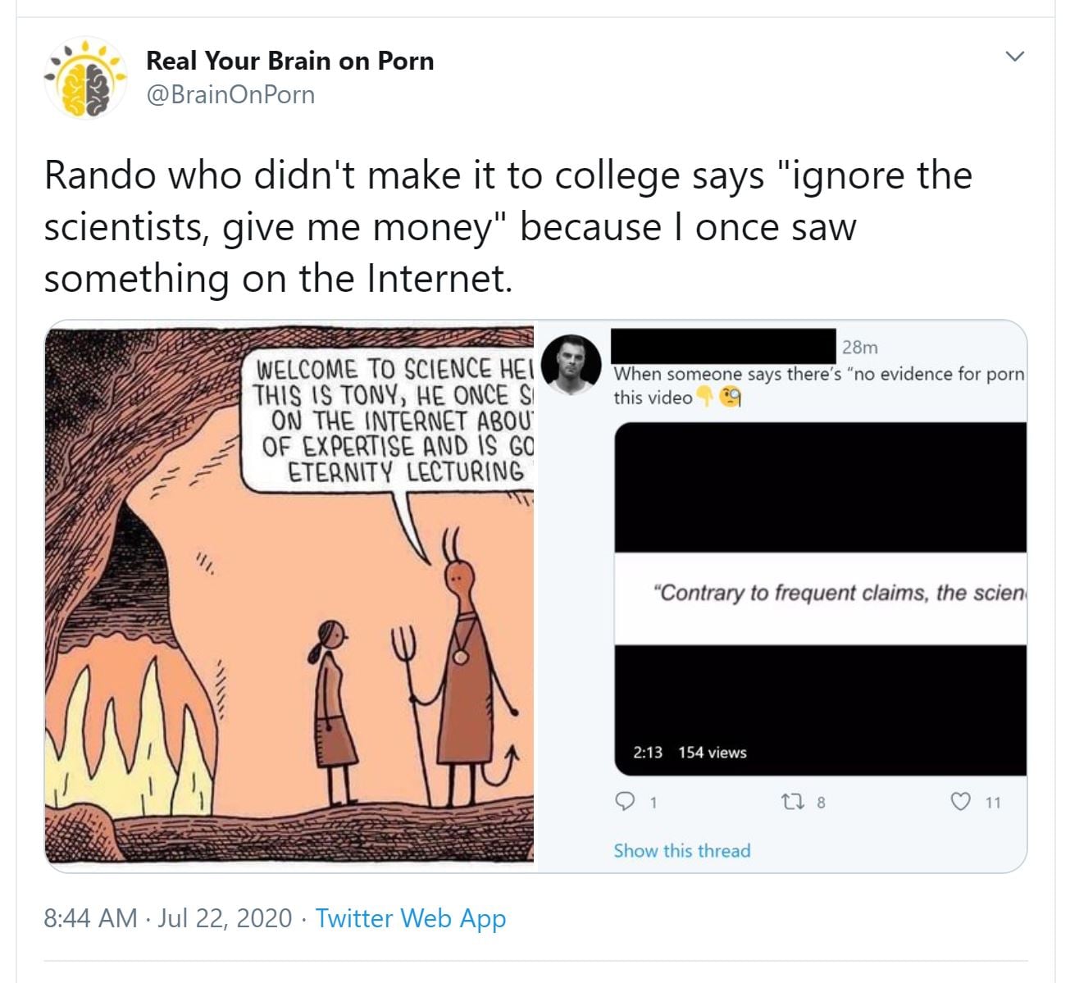Click the @BrainOnPorn handle
This screenshot has width=1070, height=983.
click(x=230, y=95)
